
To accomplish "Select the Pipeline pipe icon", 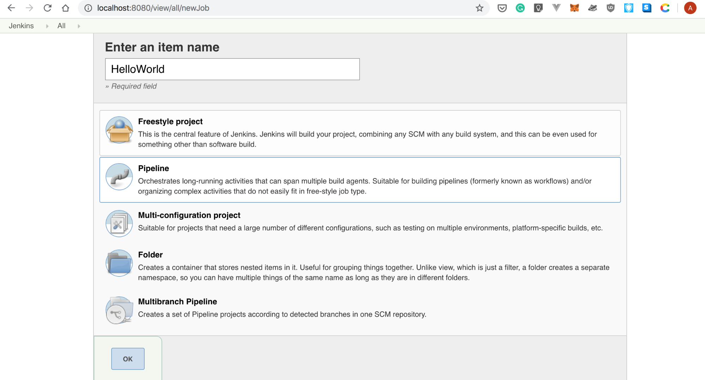I will [119, 177].
